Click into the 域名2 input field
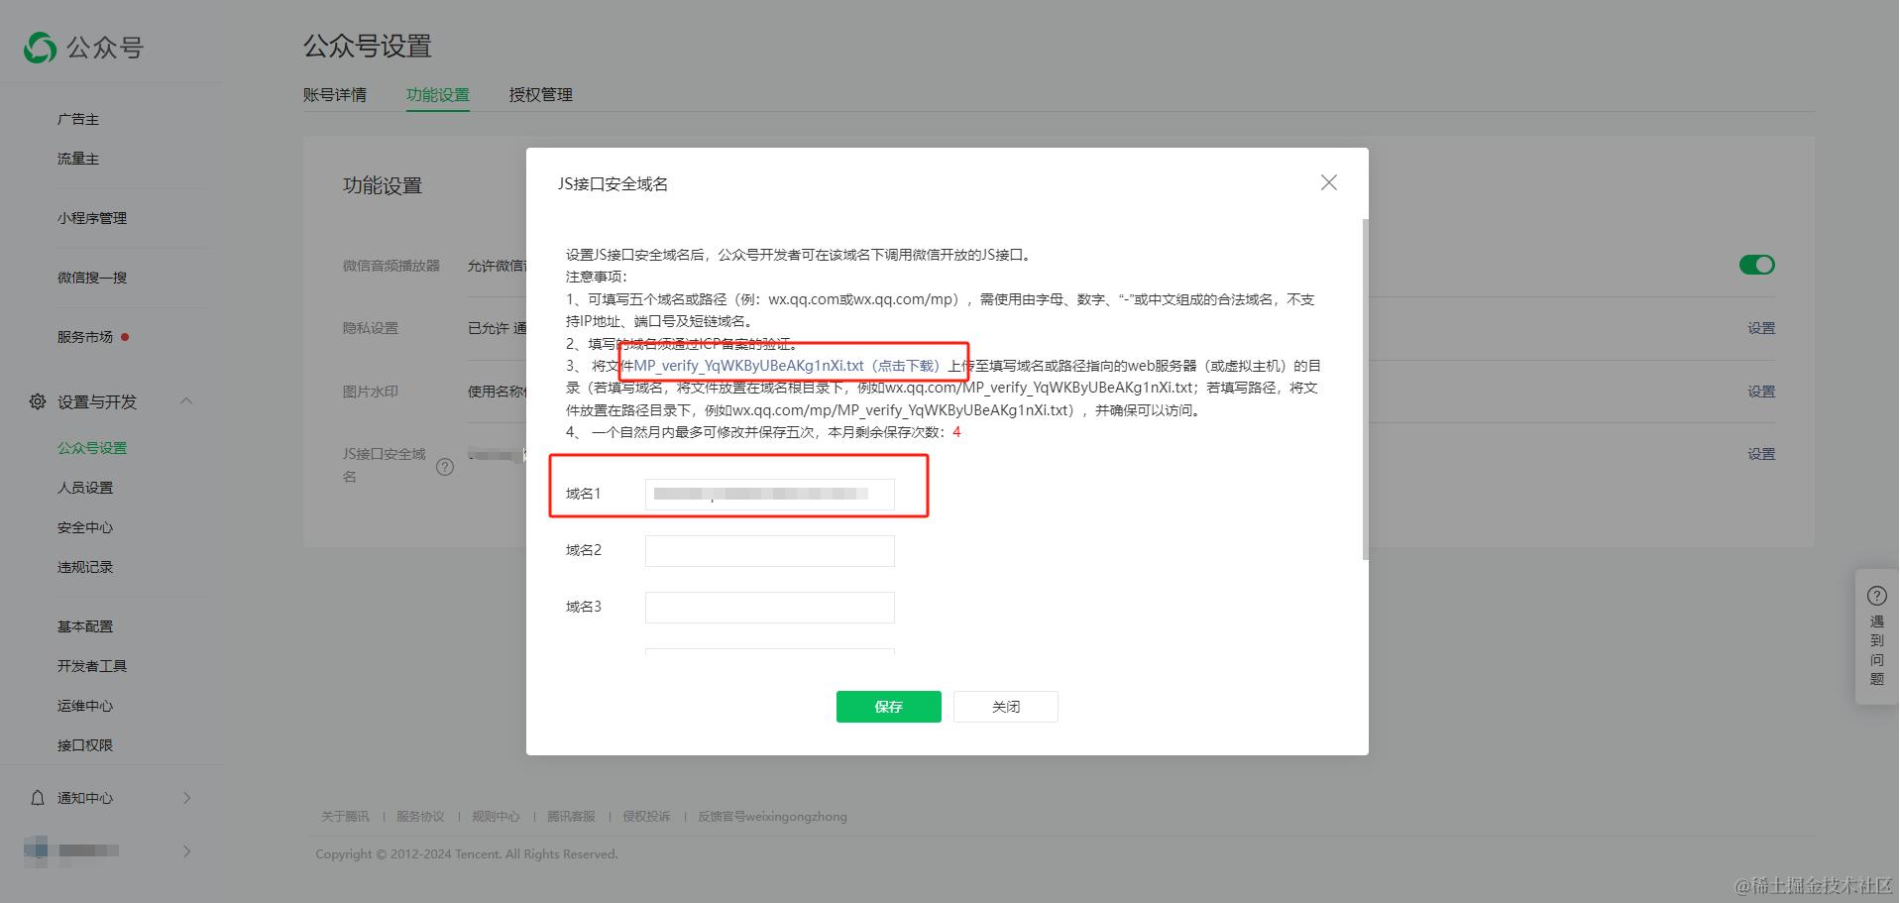 (x=770, y=550)
